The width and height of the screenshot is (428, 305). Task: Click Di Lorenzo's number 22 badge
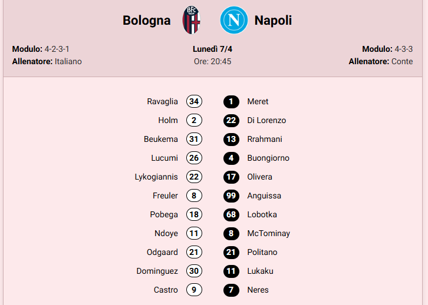click(x=231, y=120)
